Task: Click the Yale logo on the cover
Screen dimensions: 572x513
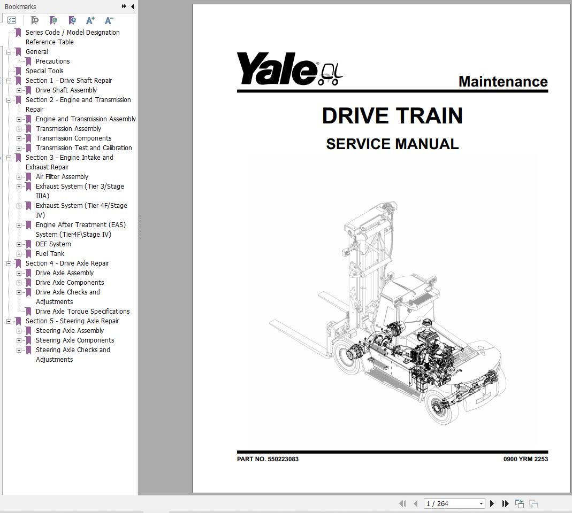Action: coord(289,69)
